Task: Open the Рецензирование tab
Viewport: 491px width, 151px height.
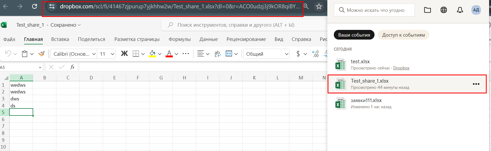Action: point(246,39)
